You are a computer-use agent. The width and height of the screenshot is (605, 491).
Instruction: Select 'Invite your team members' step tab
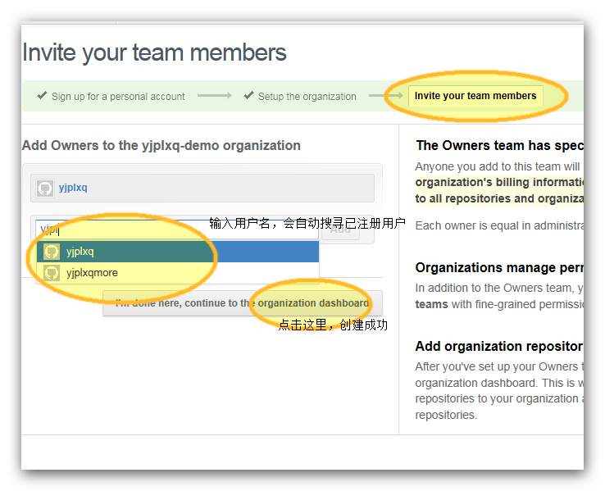click(475, 96)
